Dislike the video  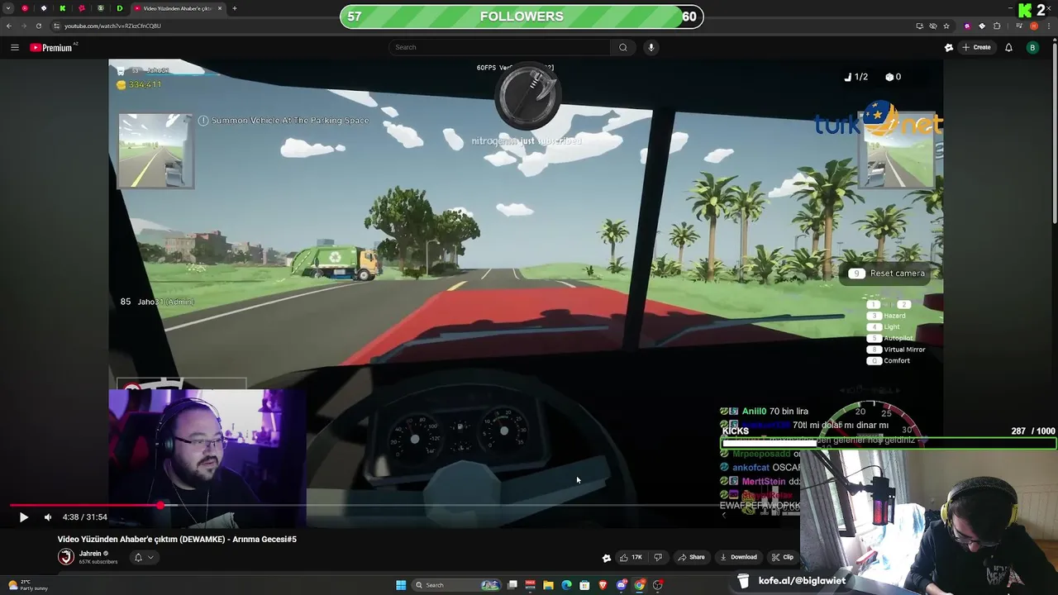point(658,558)
